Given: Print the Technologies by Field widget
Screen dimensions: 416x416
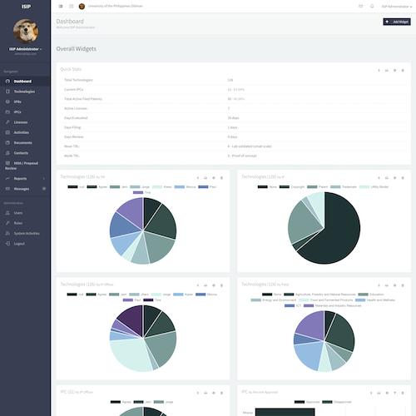Looking at the screenshot, I should (x=387, y=285).
